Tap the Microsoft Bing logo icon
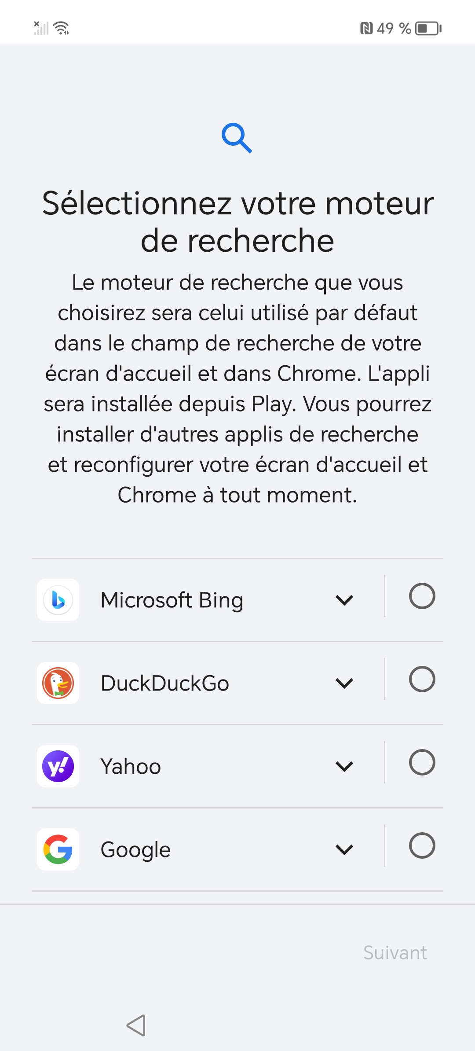Viewport: 475px width, 1051px height. 58,600
